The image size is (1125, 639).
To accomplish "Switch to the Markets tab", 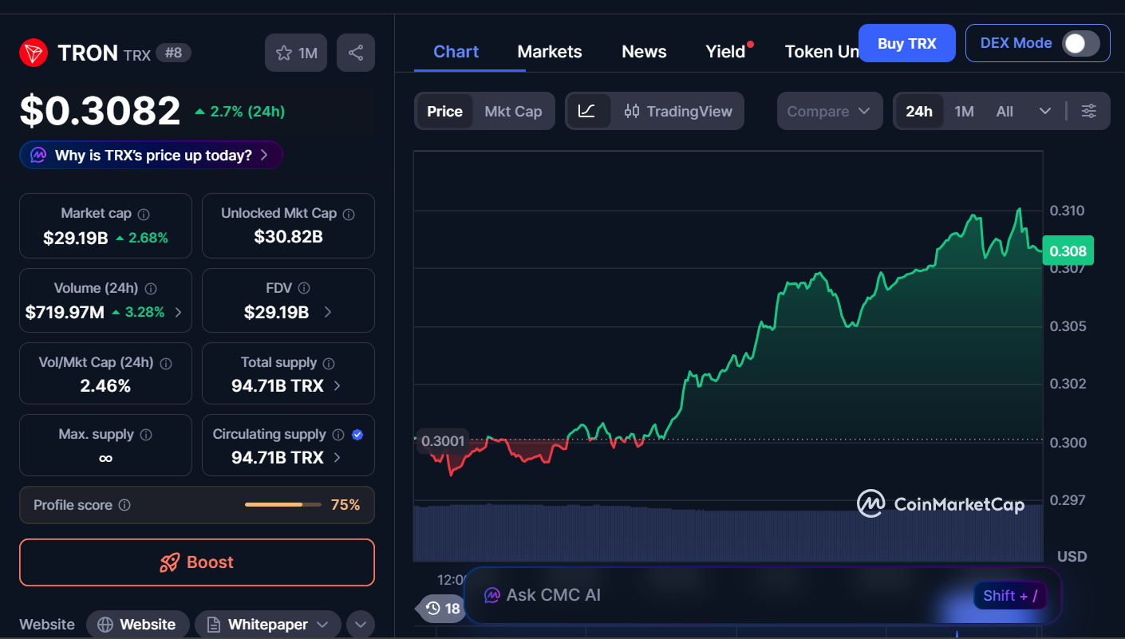I will pyautogui.click(x=550, y=51).
